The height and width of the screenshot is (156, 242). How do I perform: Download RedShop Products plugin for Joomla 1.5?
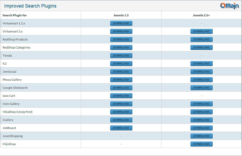click(x=121, y=39)
